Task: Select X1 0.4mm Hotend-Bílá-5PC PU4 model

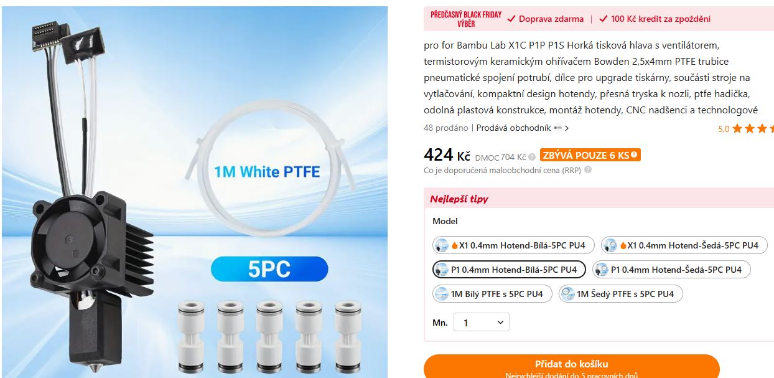Action: (x=513, y=245)
